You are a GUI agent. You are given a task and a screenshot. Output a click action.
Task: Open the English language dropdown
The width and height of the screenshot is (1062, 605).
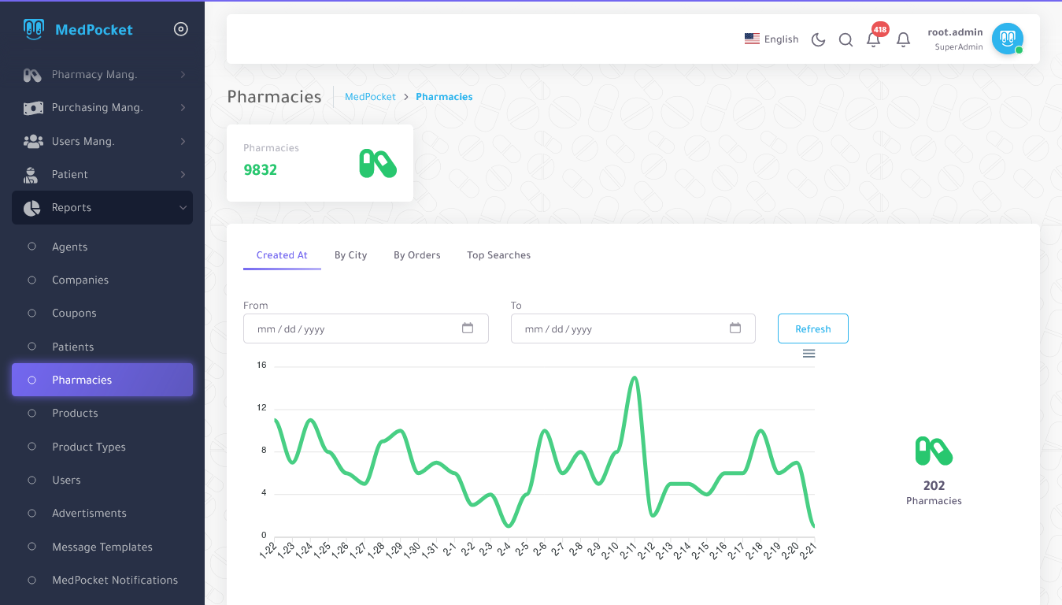[772, 39]
